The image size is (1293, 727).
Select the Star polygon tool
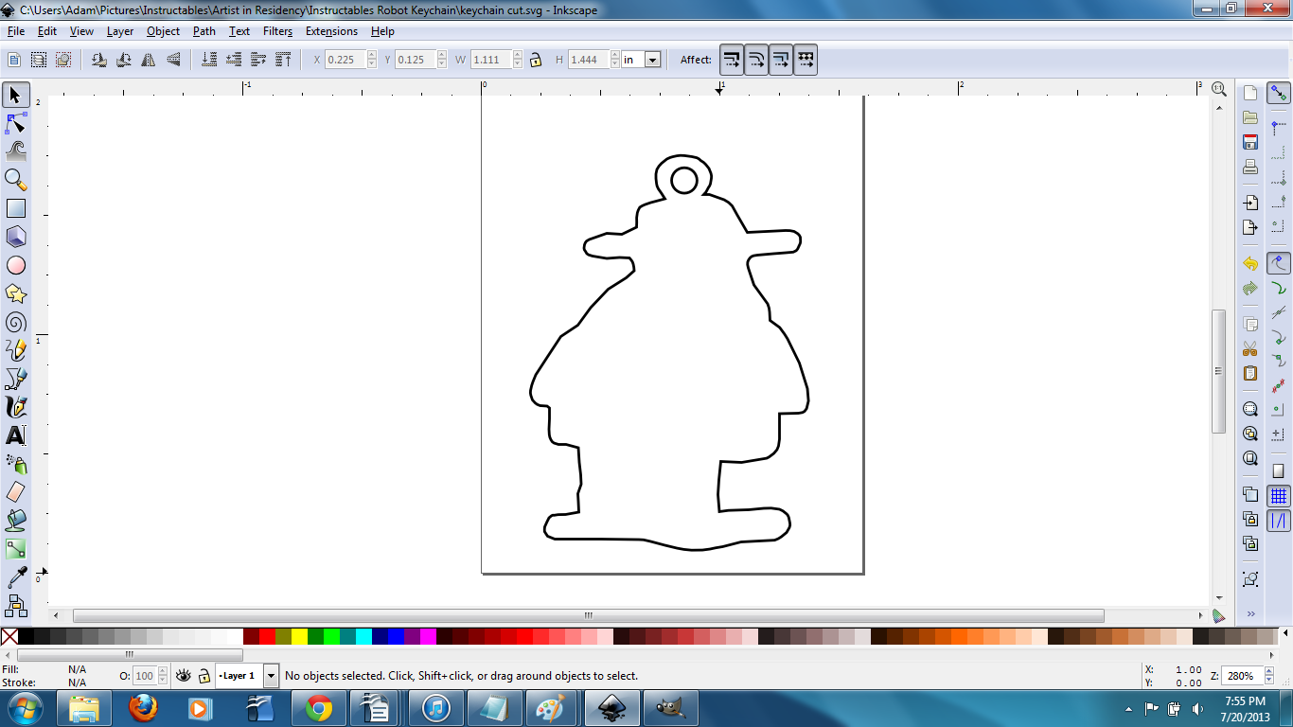(x=15, y=293)
